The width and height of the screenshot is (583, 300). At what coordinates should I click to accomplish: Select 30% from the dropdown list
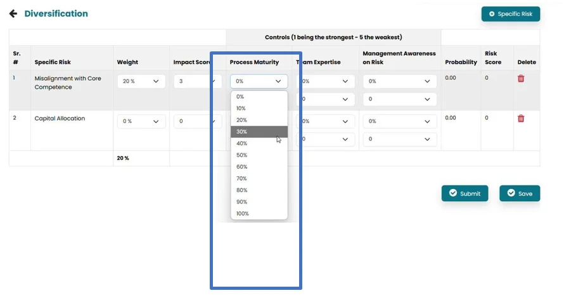[x=259, y=132]
